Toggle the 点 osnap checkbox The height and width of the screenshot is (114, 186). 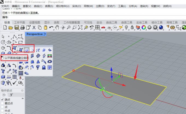tap(2, 107)
